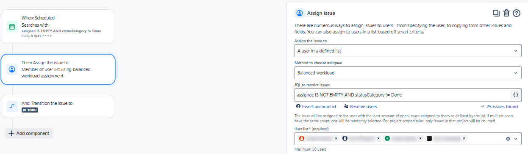Select the Scheduled trigger calendar icon
The height and width of the screenshot is (154, 528).
[12, 27]
